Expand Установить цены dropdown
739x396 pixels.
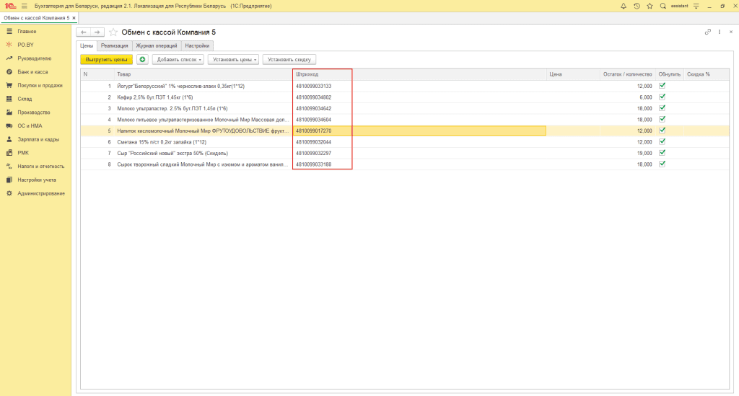tap(233, 59)
